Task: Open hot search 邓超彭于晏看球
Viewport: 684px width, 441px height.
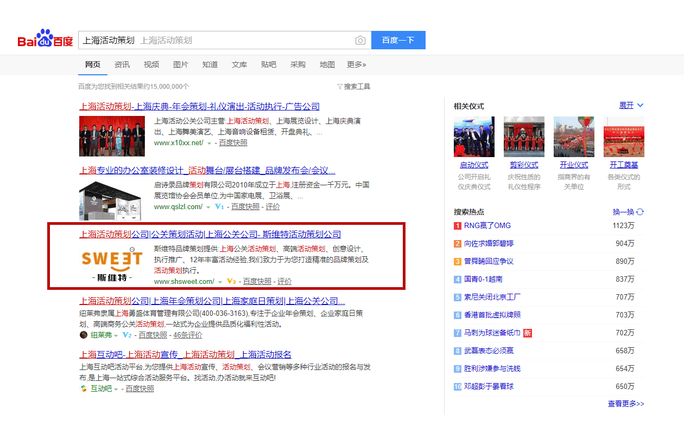Action: (x=489, y=387)
